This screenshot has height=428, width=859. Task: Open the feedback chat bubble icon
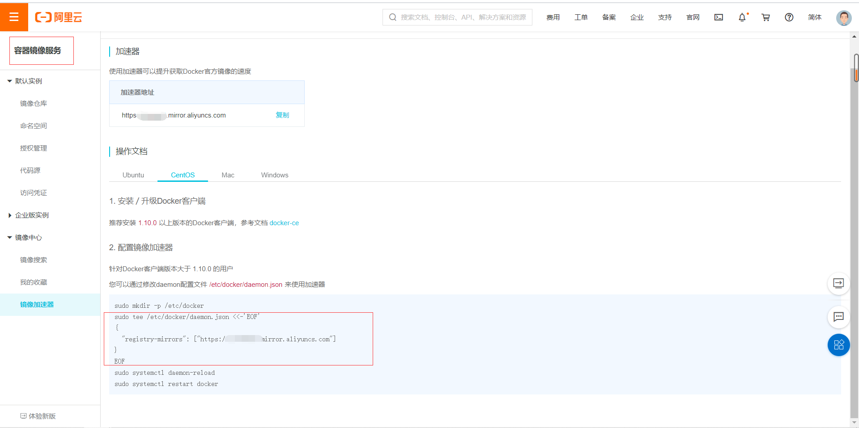coord(838,317)
